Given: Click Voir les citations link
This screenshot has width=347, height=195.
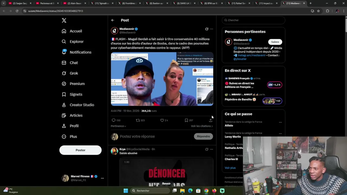Looking at the screenshot, I should pyautogui.click(x=202, y=126).
